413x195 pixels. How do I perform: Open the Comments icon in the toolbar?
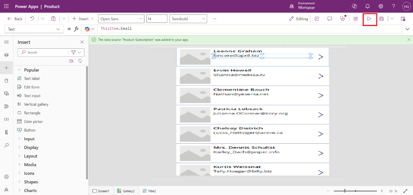coord(330,19)
